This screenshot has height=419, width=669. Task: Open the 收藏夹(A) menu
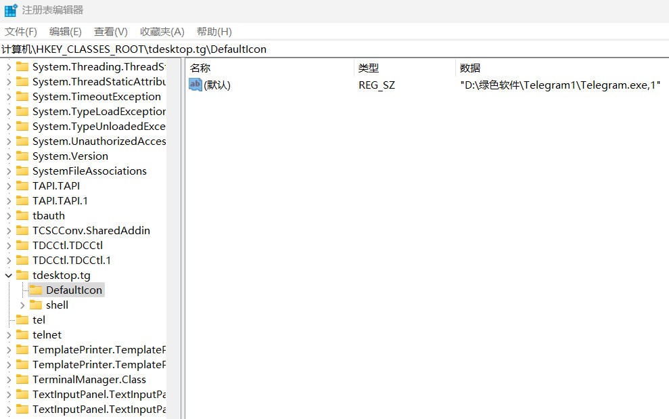(162, 32)
